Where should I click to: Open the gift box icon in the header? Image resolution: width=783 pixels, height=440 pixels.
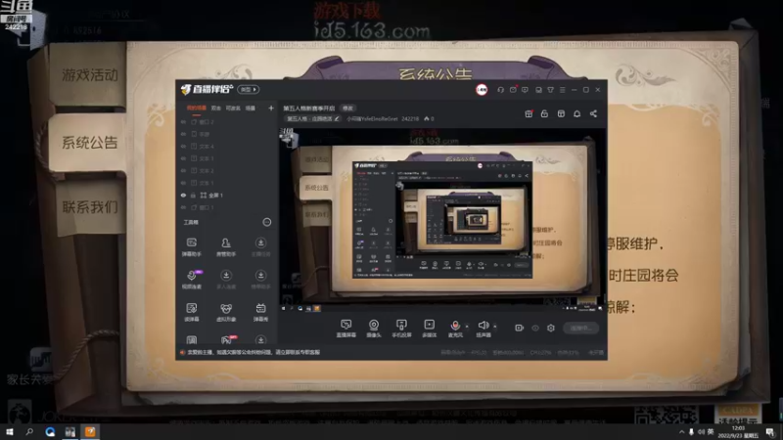pyautogui.click(x=529, y=113)
